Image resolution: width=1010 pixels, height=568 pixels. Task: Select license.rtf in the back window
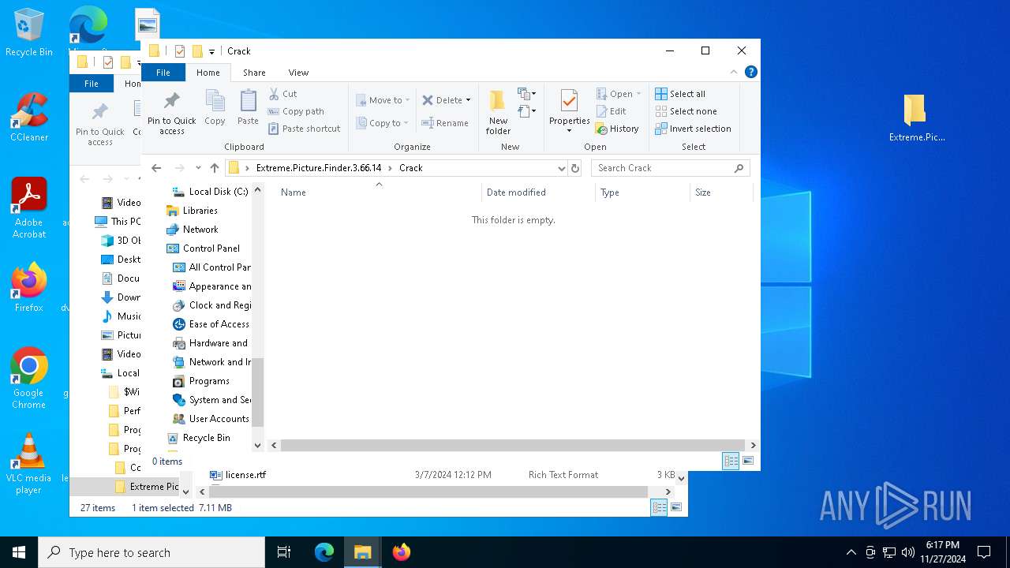[x=245, y=475]
